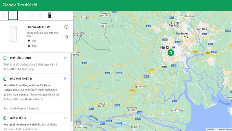Click the Google Tìm thiết bị header logo
The image size is (232, 131).
coord(20,5)
